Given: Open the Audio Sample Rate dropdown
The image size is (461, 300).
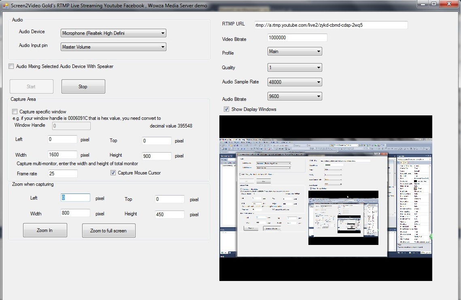Looking at the screenshot, I should tap(295, 82).
